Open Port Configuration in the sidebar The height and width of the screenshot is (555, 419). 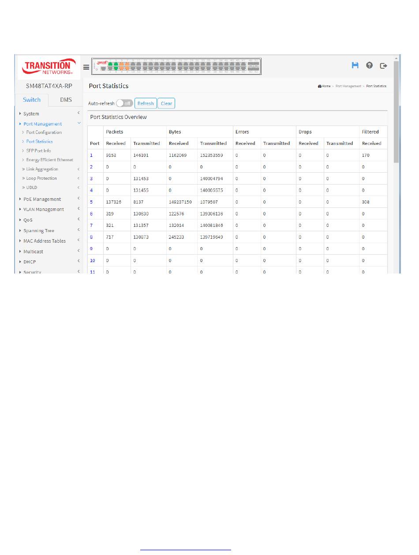click(x=44, y=132)
